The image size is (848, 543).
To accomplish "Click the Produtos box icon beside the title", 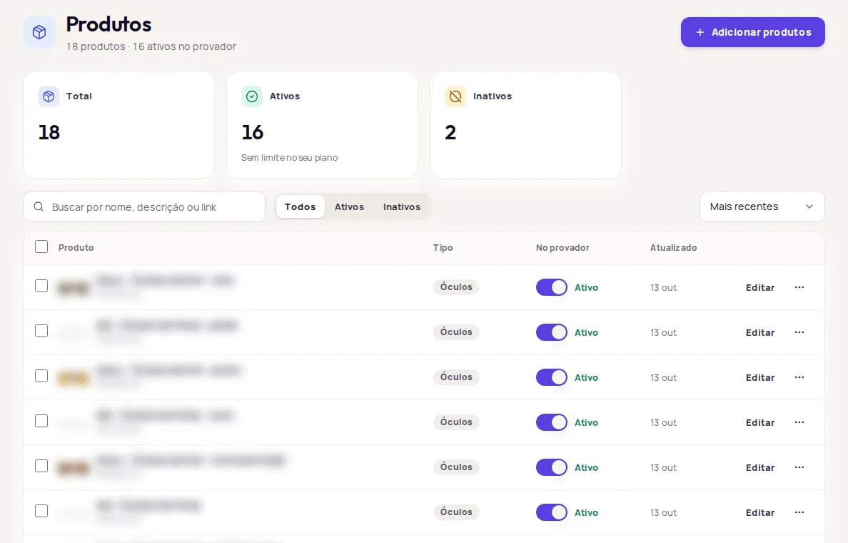I will 39,32.
